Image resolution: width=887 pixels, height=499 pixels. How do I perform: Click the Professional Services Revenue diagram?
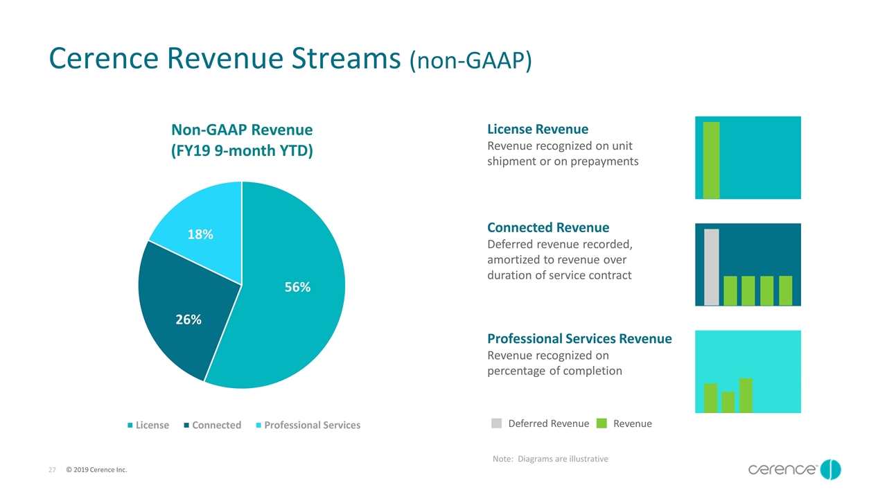tap(748, 371)
